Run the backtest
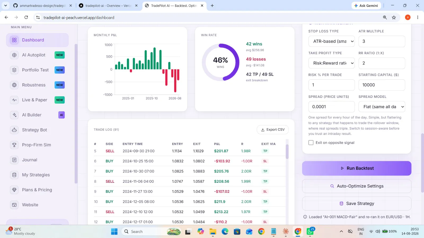Screen dimensions: 424x238 [357, 168]
